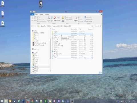This screenshot has width=137, height=103.
Task: Sort by the Nome column header
Action: (54, 29)
